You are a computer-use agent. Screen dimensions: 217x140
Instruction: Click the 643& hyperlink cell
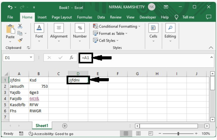tap(34, 98)
